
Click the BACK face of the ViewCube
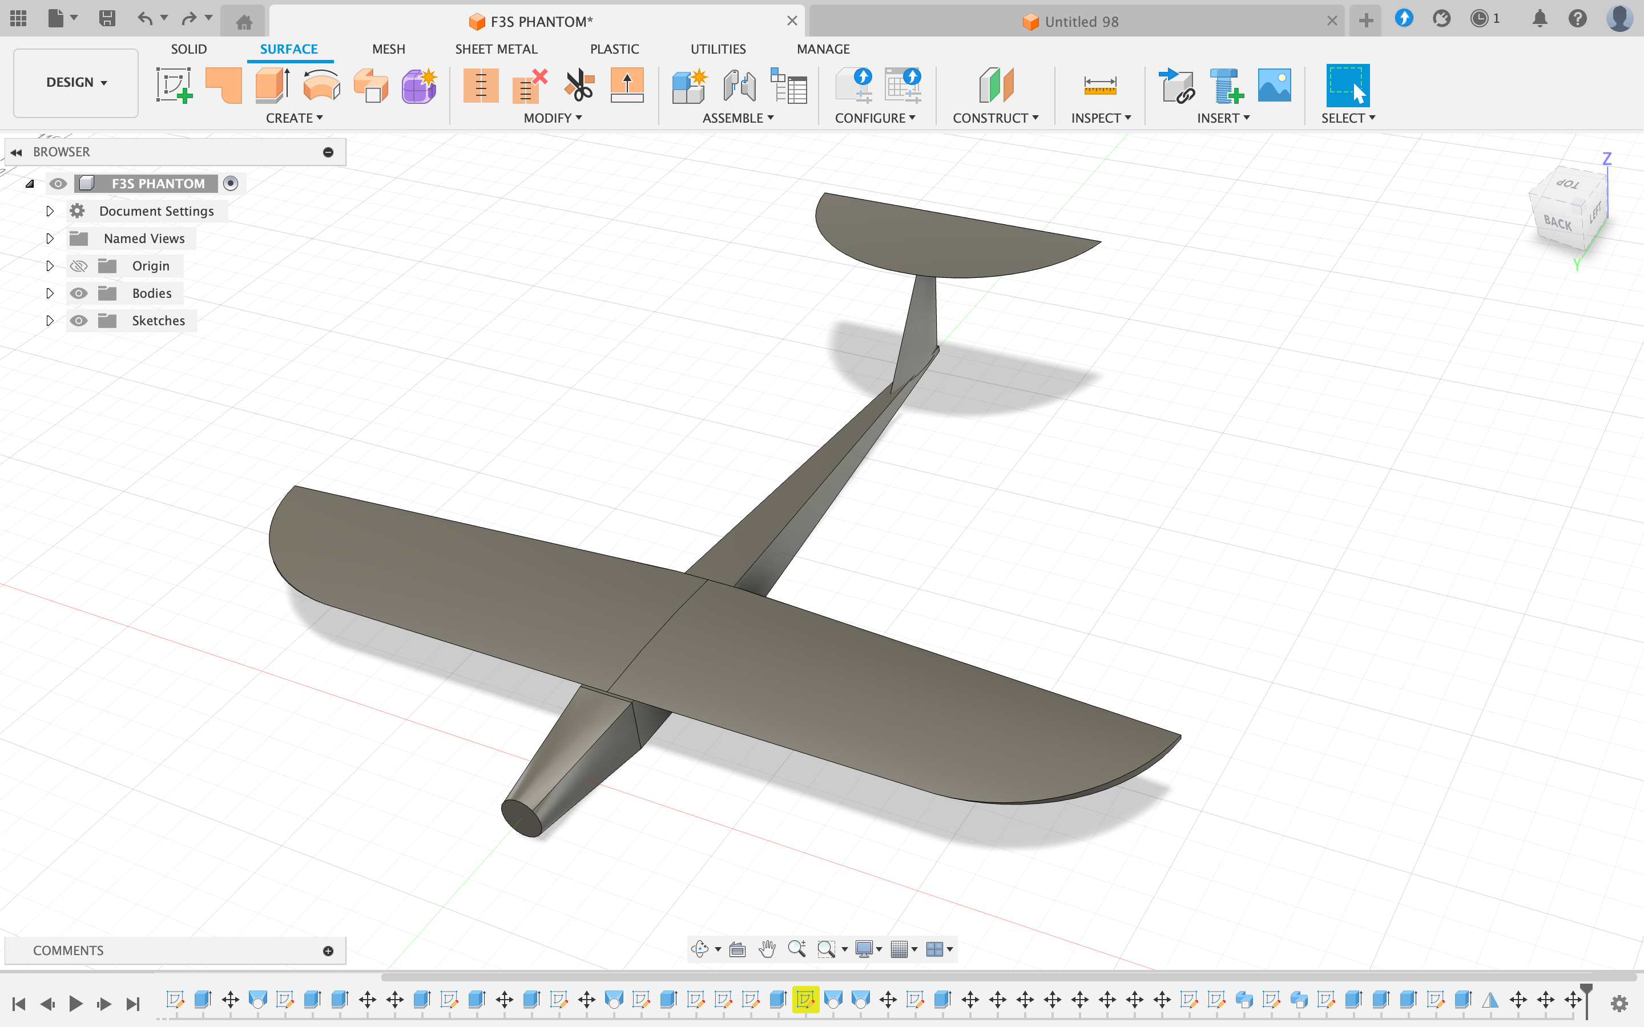pos(1558,222)
